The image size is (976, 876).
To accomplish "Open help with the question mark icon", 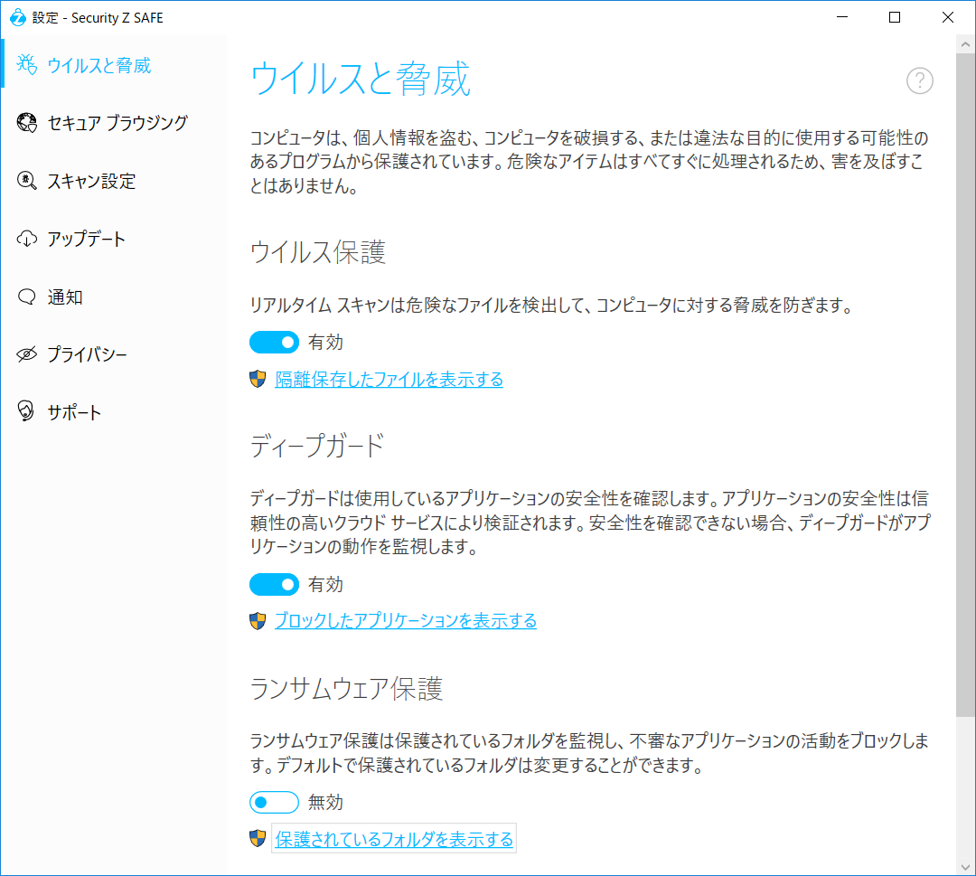I will [919, 81].
